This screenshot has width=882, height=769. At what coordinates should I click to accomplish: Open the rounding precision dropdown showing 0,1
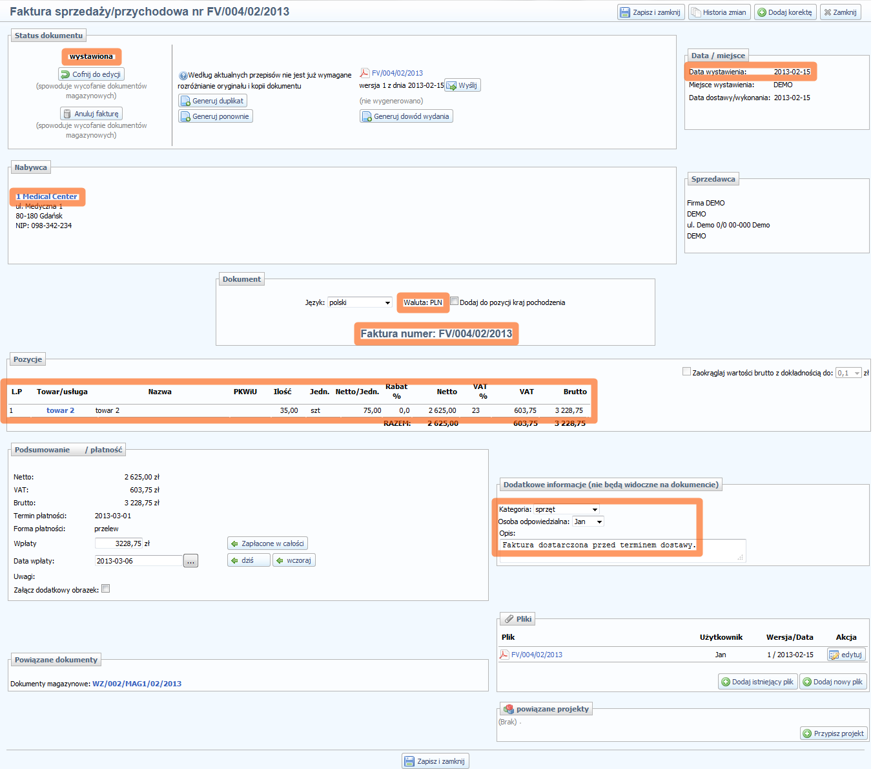coord(848,373)
